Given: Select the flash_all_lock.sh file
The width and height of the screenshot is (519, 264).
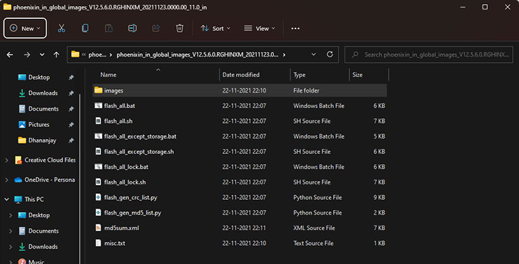Looking at the screenshot, I should pyautogui.click(x=240, y=182).
